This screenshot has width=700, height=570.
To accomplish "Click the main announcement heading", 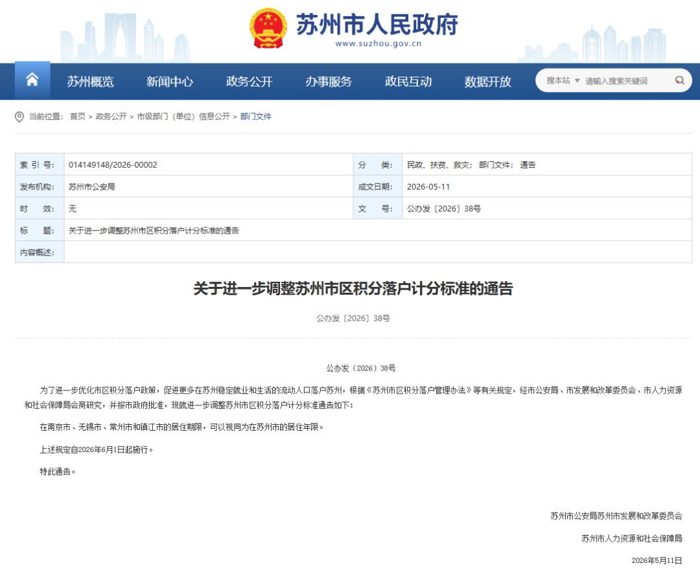I will click(353, 289).
